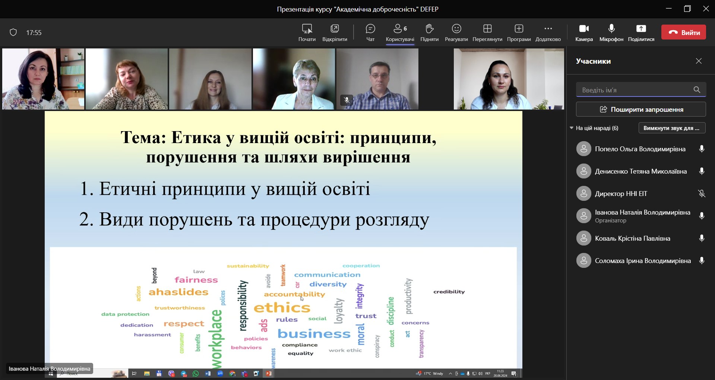Select participant Коваль Крістіна Павлівна
The height and width of the screenshot is (380, 715).
tap(632, 238)
